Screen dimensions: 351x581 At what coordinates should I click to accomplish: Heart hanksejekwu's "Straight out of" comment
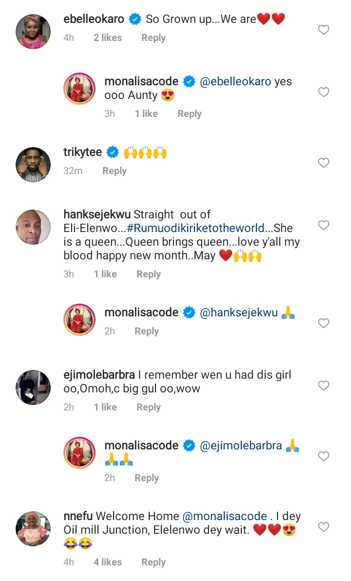point(324,225)
